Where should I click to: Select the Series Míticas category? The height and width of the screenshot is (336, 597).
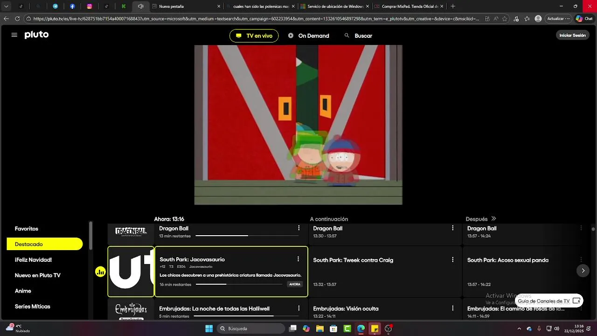(x=32, y=306)
